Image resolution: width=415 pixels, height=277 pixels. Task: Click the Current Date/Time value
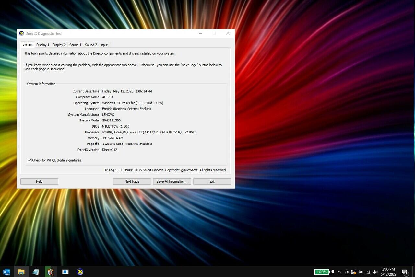coord(127,91)
